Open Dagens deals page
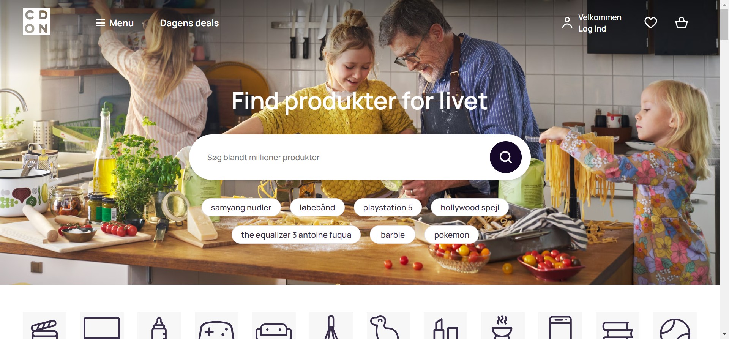 pyautogui.click(x=189, y=23)
